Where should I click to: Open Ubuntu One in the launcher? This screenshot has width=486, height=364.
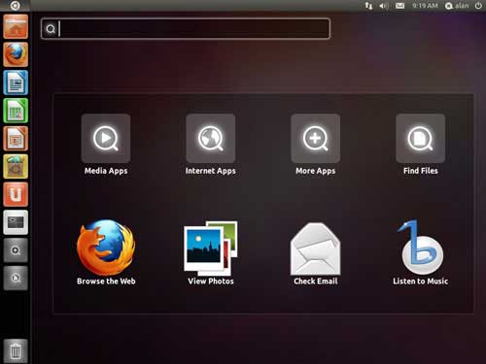[16, 194]
